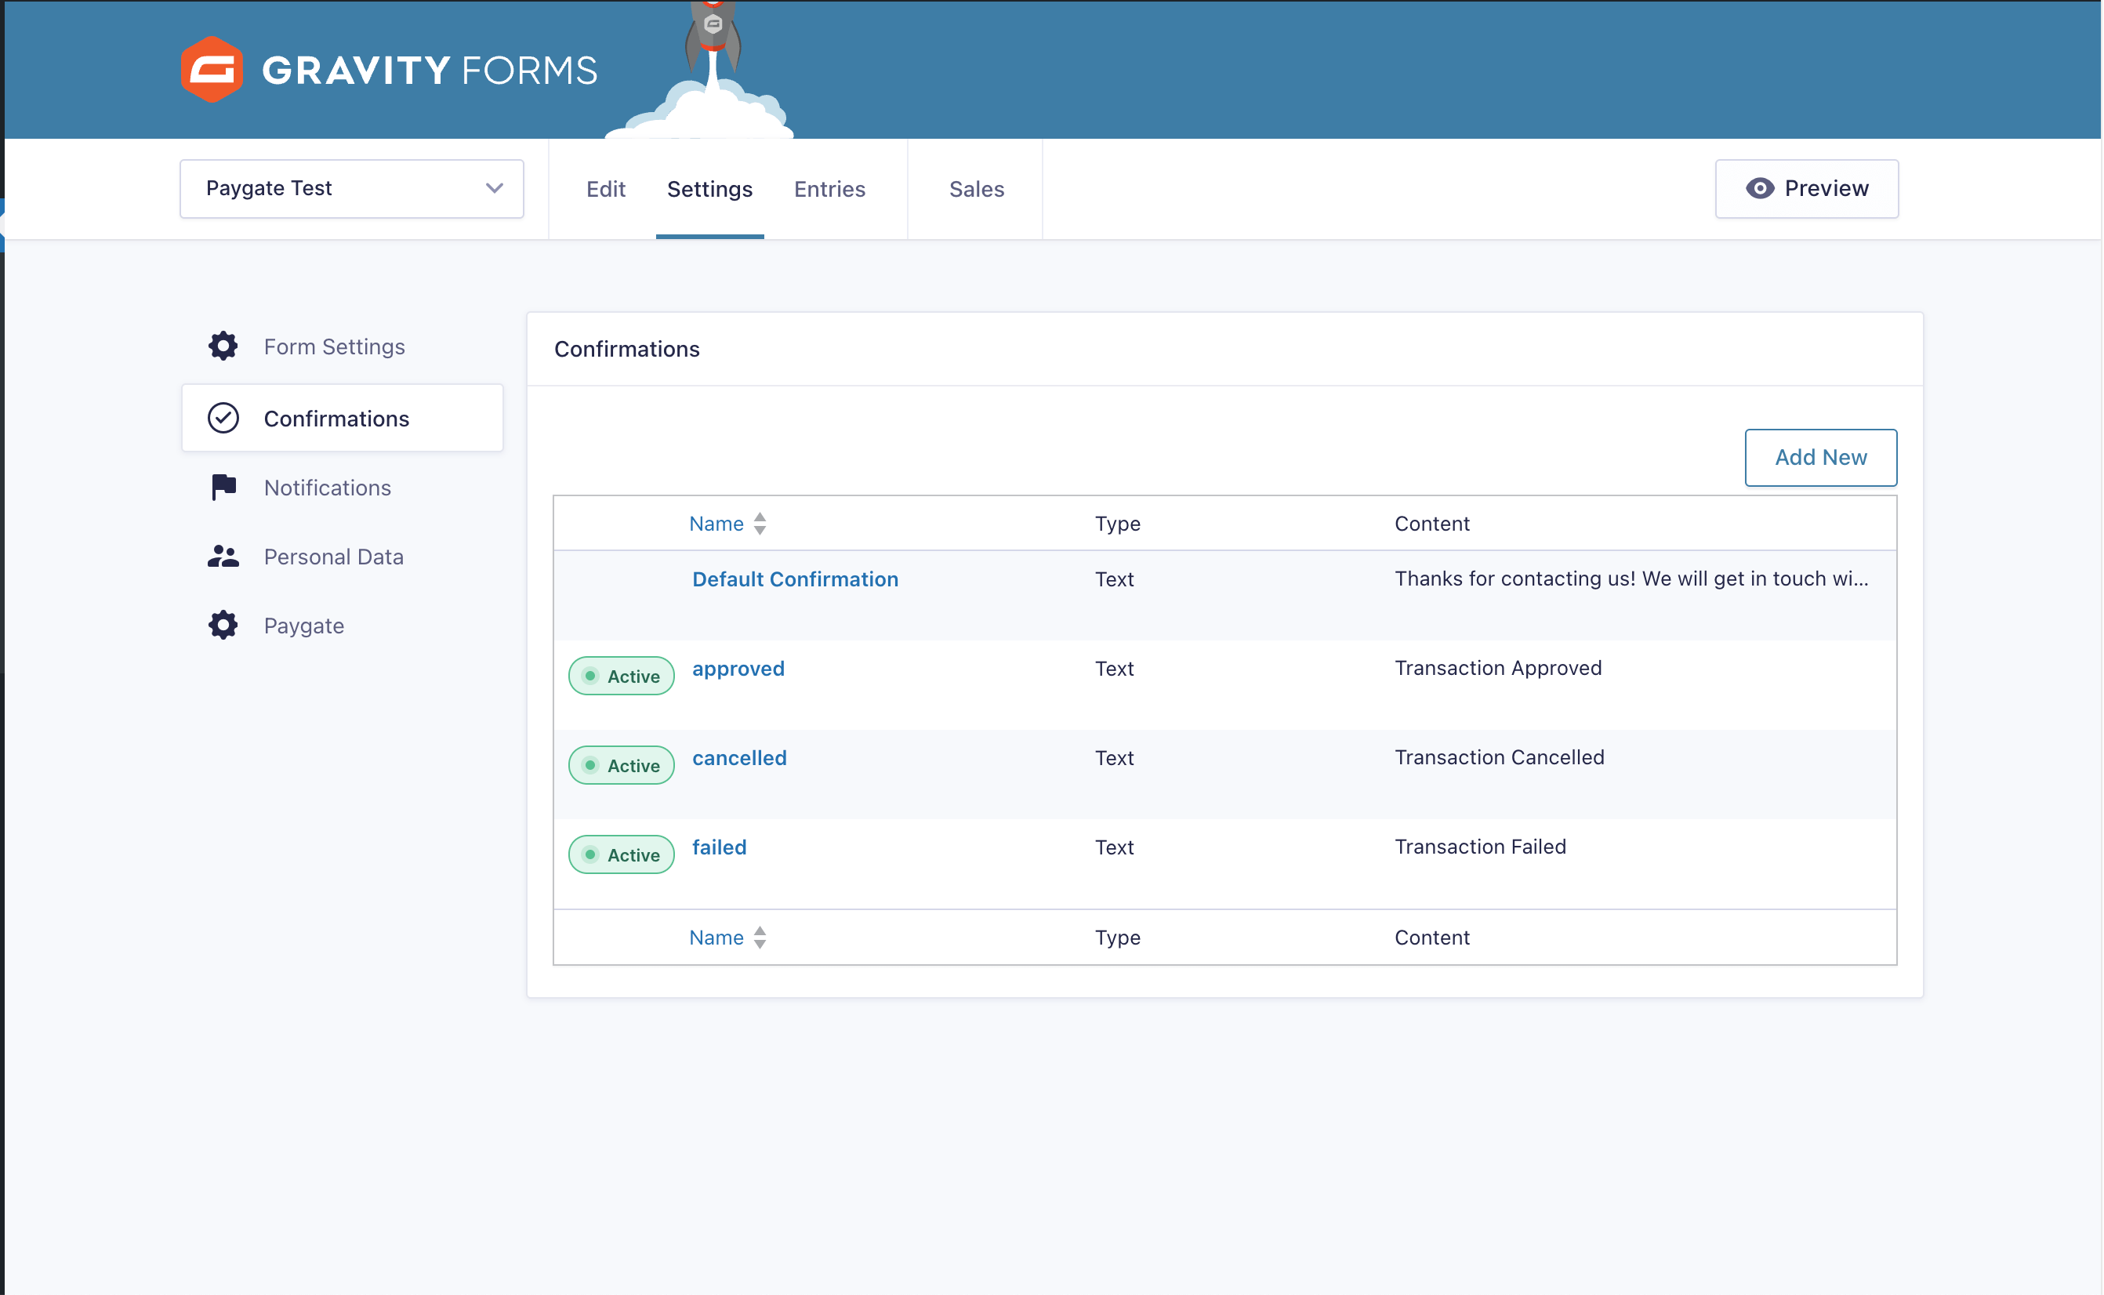Click the Paygate gear icon
2104x1295 pixels.
coord(223,626)
